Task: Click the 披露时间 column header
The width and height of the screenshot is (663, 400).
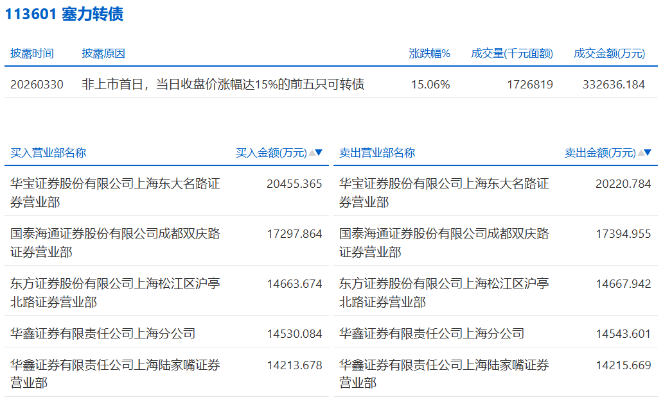Action: 32,53
